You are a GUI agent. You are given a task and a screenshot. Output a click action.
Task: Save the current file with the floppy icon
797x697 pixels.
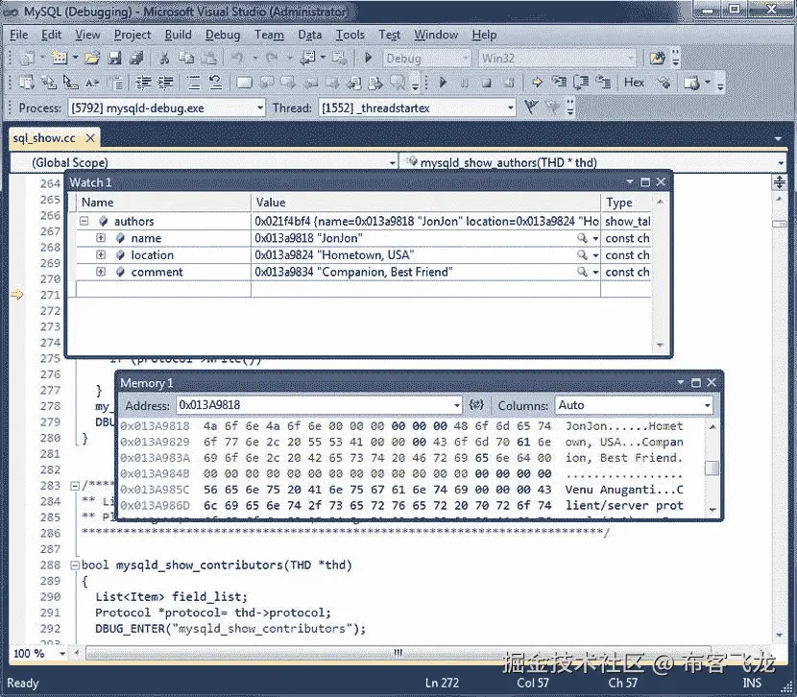click(x=115, y=58)
